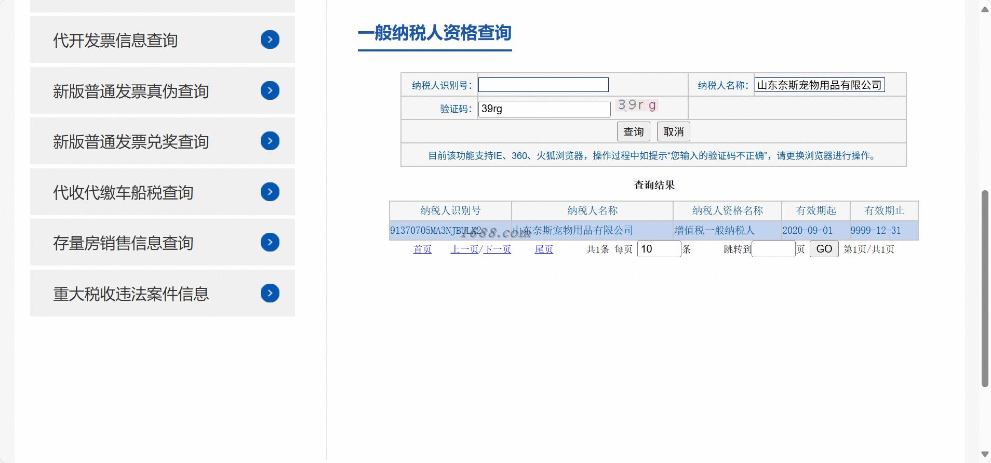Click the 第1页/共1页 page indicator
This screenshot has width=991, height=463.
pyautogui.click(x=868, y=249)
